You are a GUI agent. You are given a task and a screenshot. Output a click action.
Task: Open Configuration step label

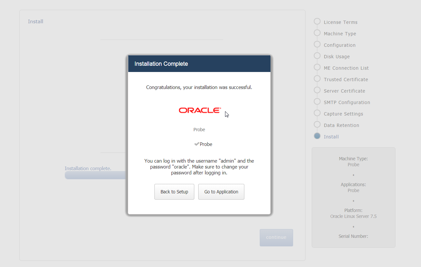(340, 45)
